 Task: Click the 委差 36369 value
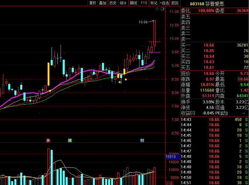coord(243,11)
